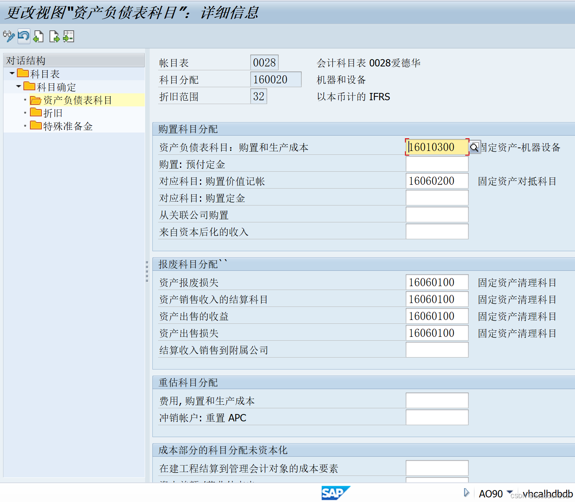Collapse the 科目表 tree node arrow

pyautogui.click(x=12, y=73)
